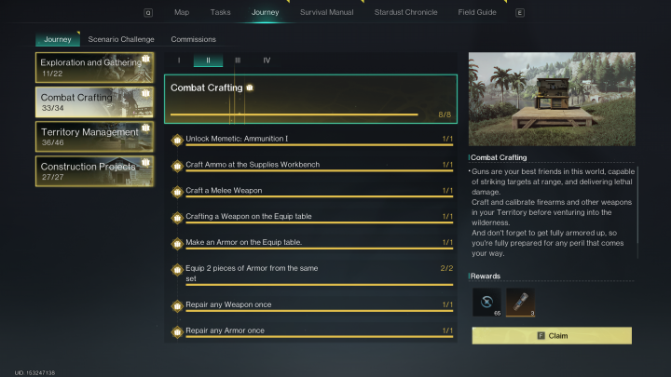The width and height of the screenshot is (671, 377).
Task: Click the Rewards section heading
Action: point(486,276)
